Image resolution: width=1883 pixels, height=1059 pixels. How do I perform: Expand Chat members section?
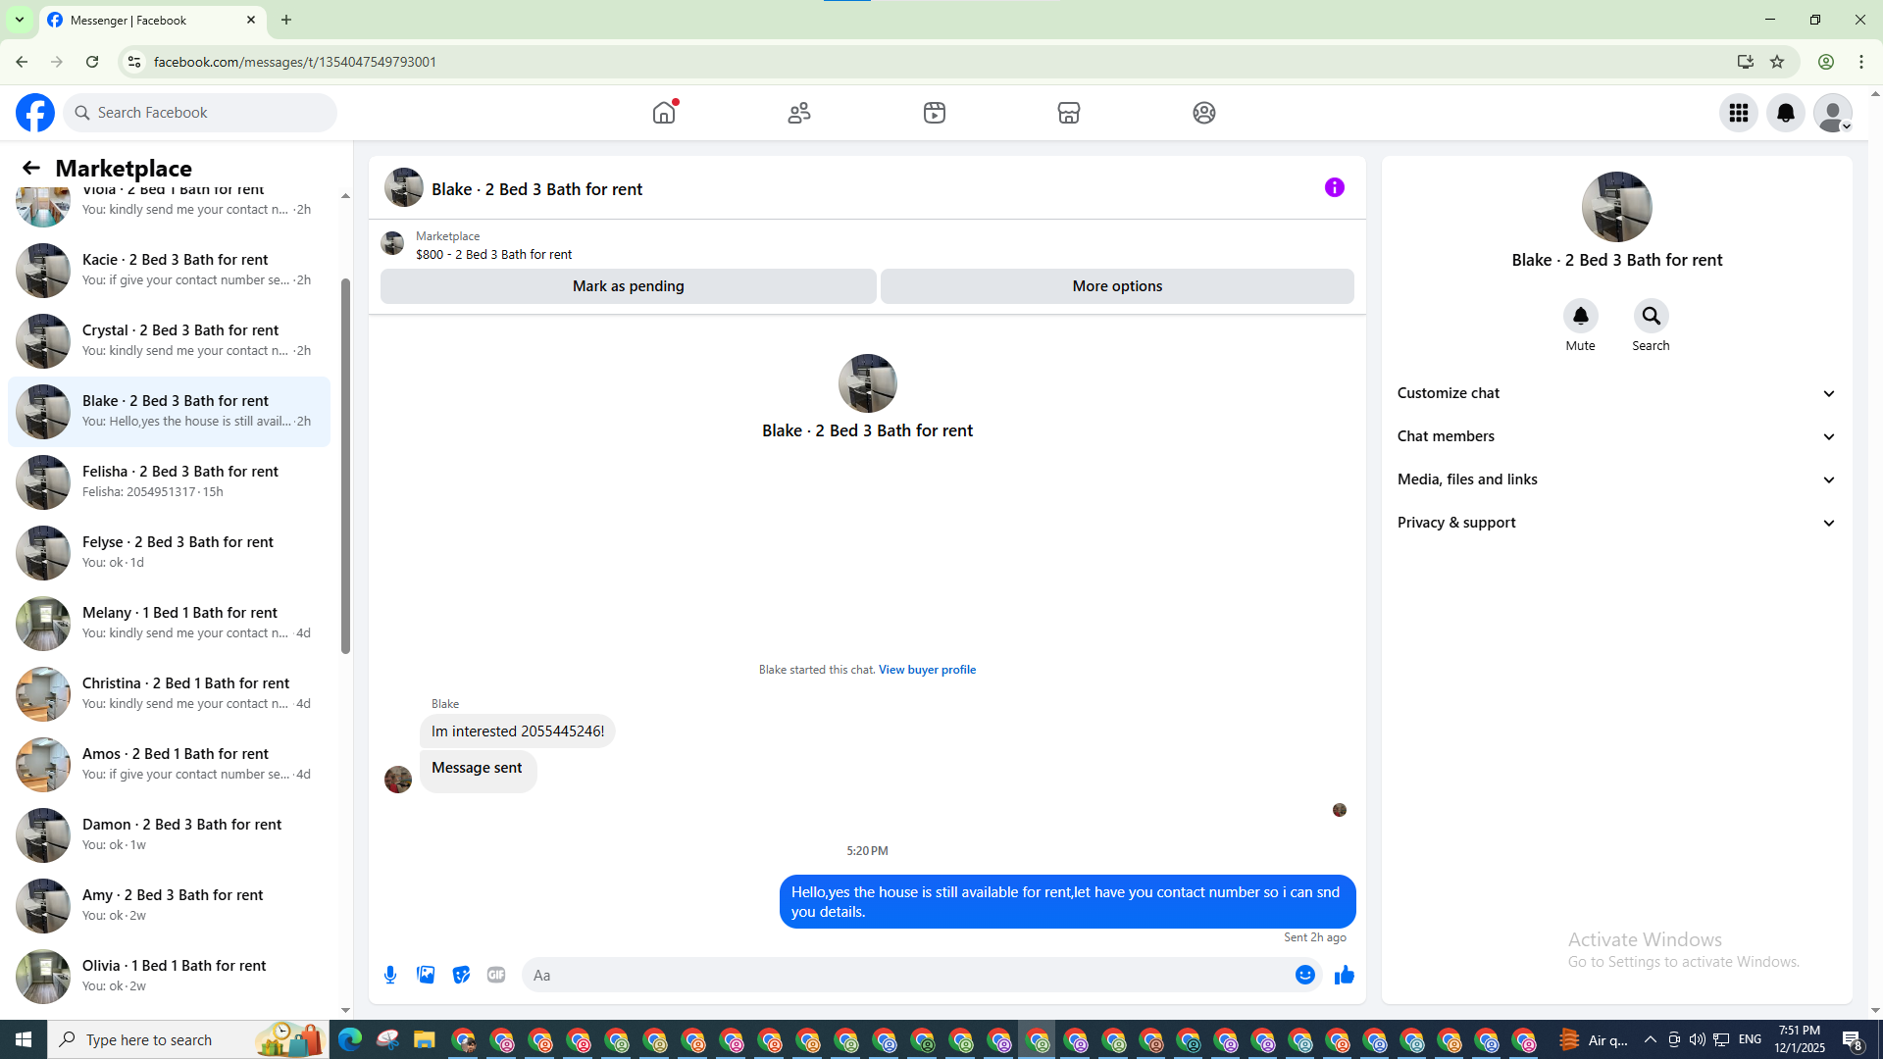tap(1617, 436)
